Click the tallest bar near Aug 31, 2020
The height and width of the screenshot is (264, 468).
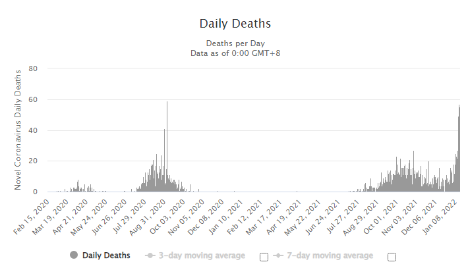tap(167, 147)
